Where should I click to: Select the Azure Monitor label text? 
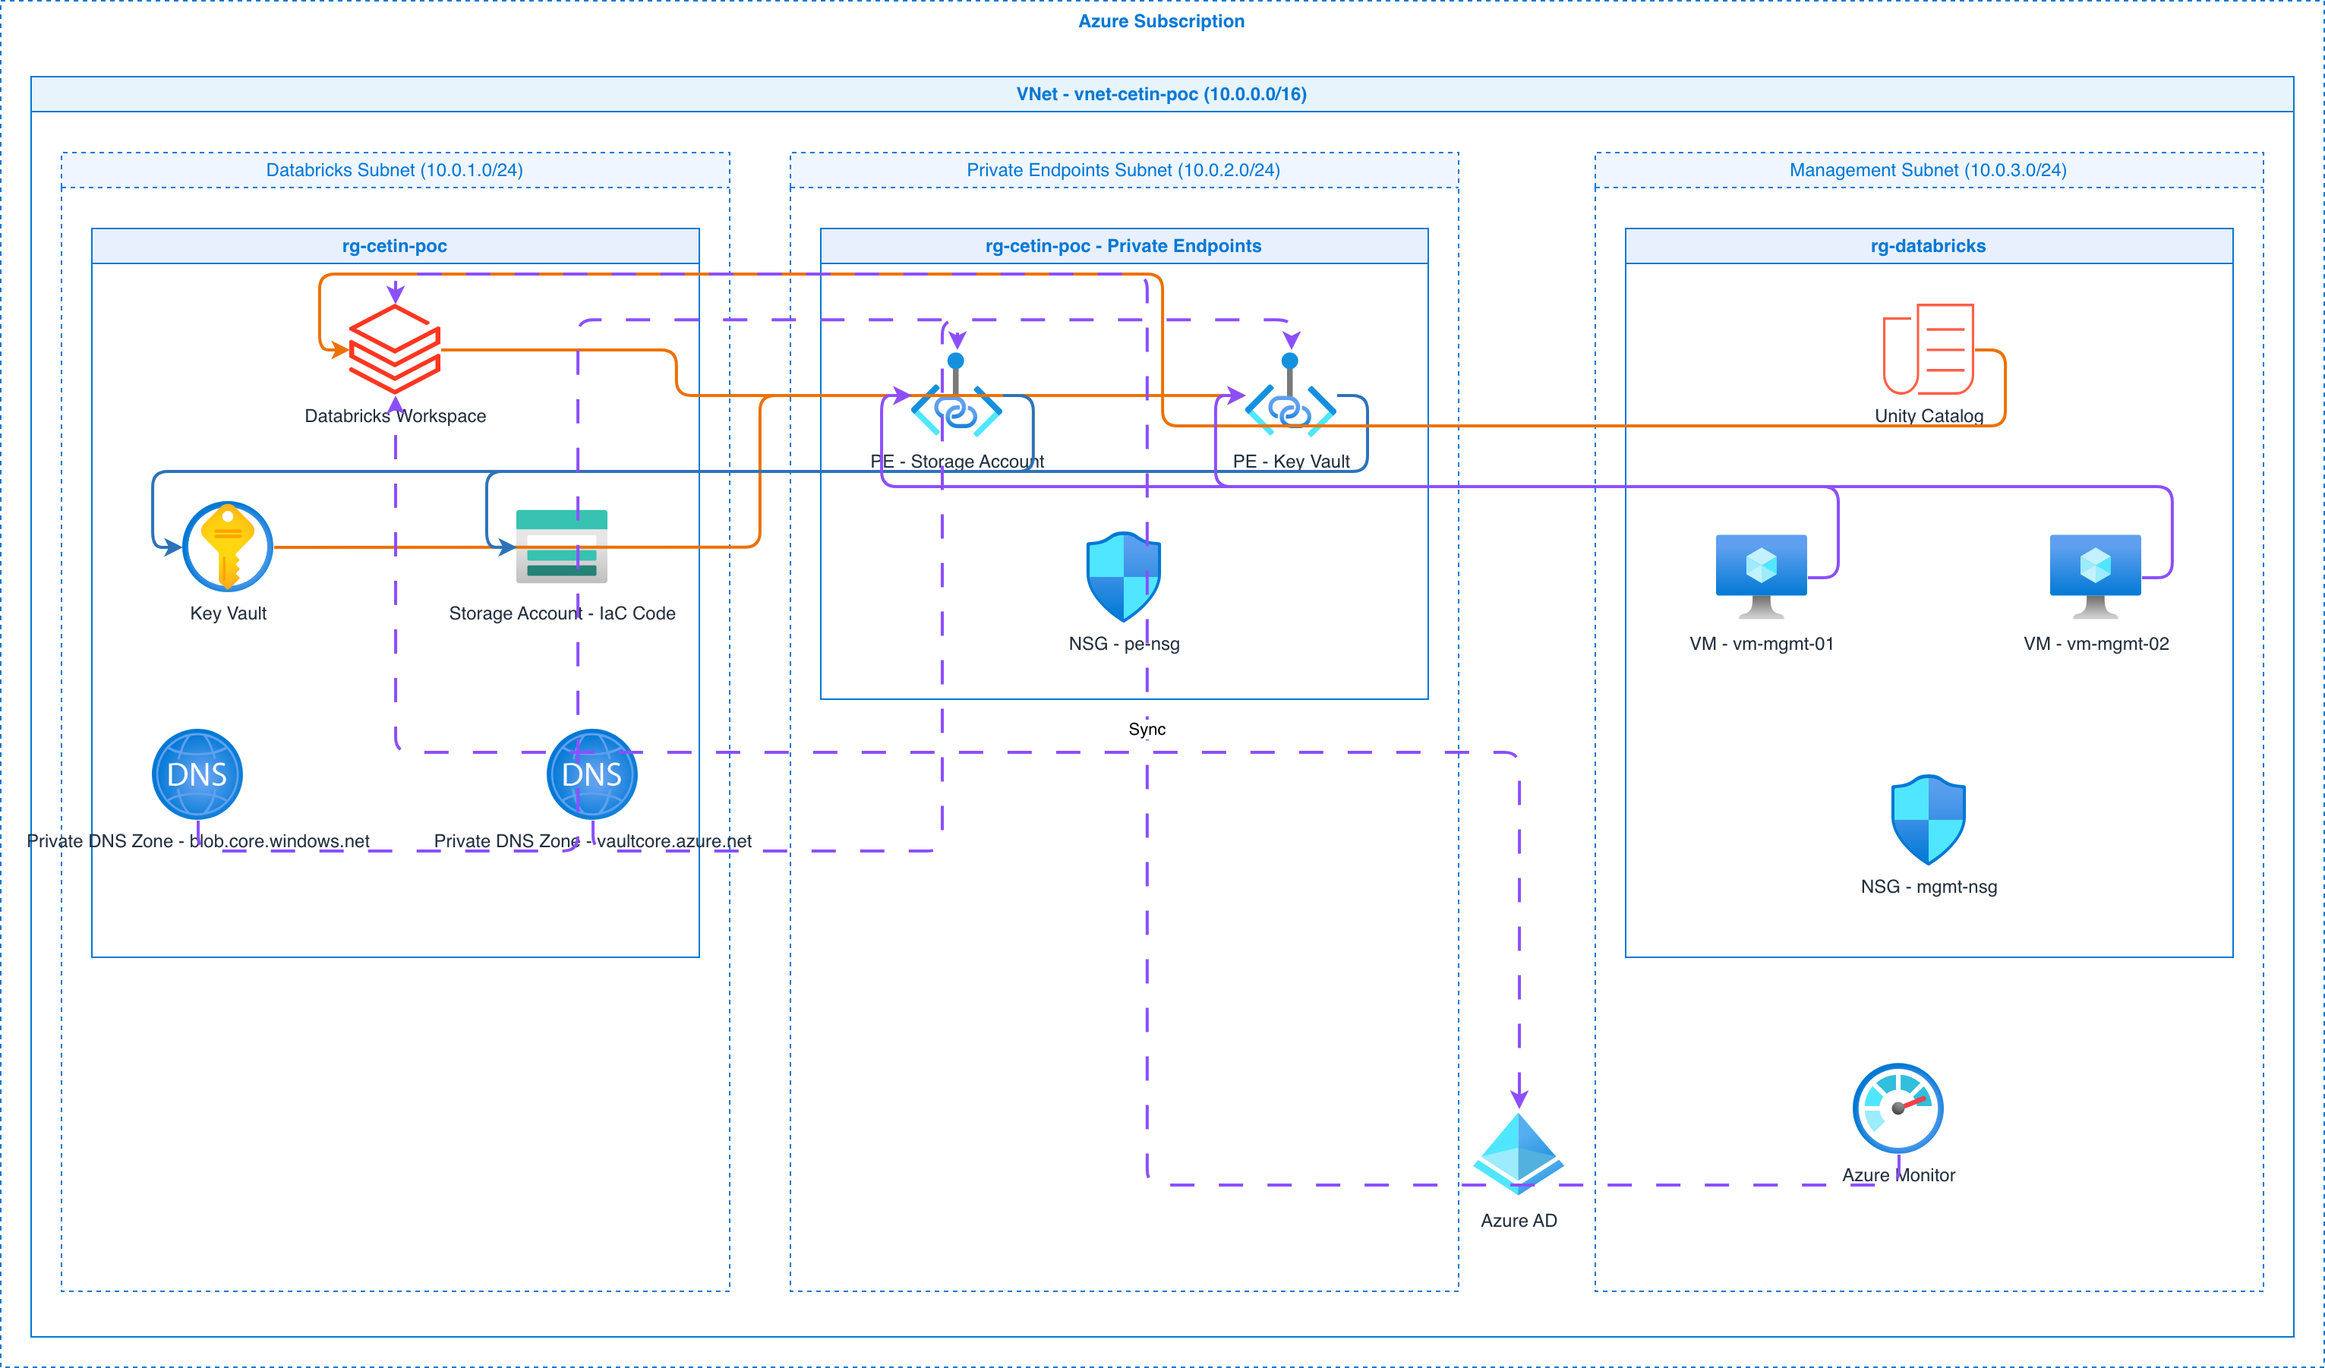click(1898, 1175)
